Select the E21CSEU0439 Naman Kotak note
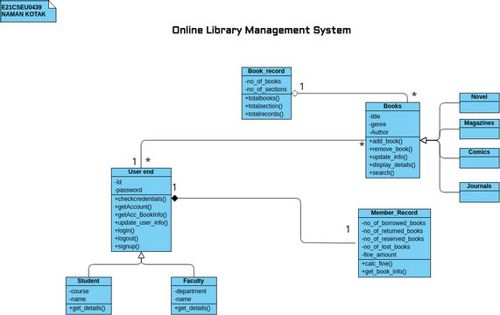This screenshot has width=500, height=315. coord(28,11)
